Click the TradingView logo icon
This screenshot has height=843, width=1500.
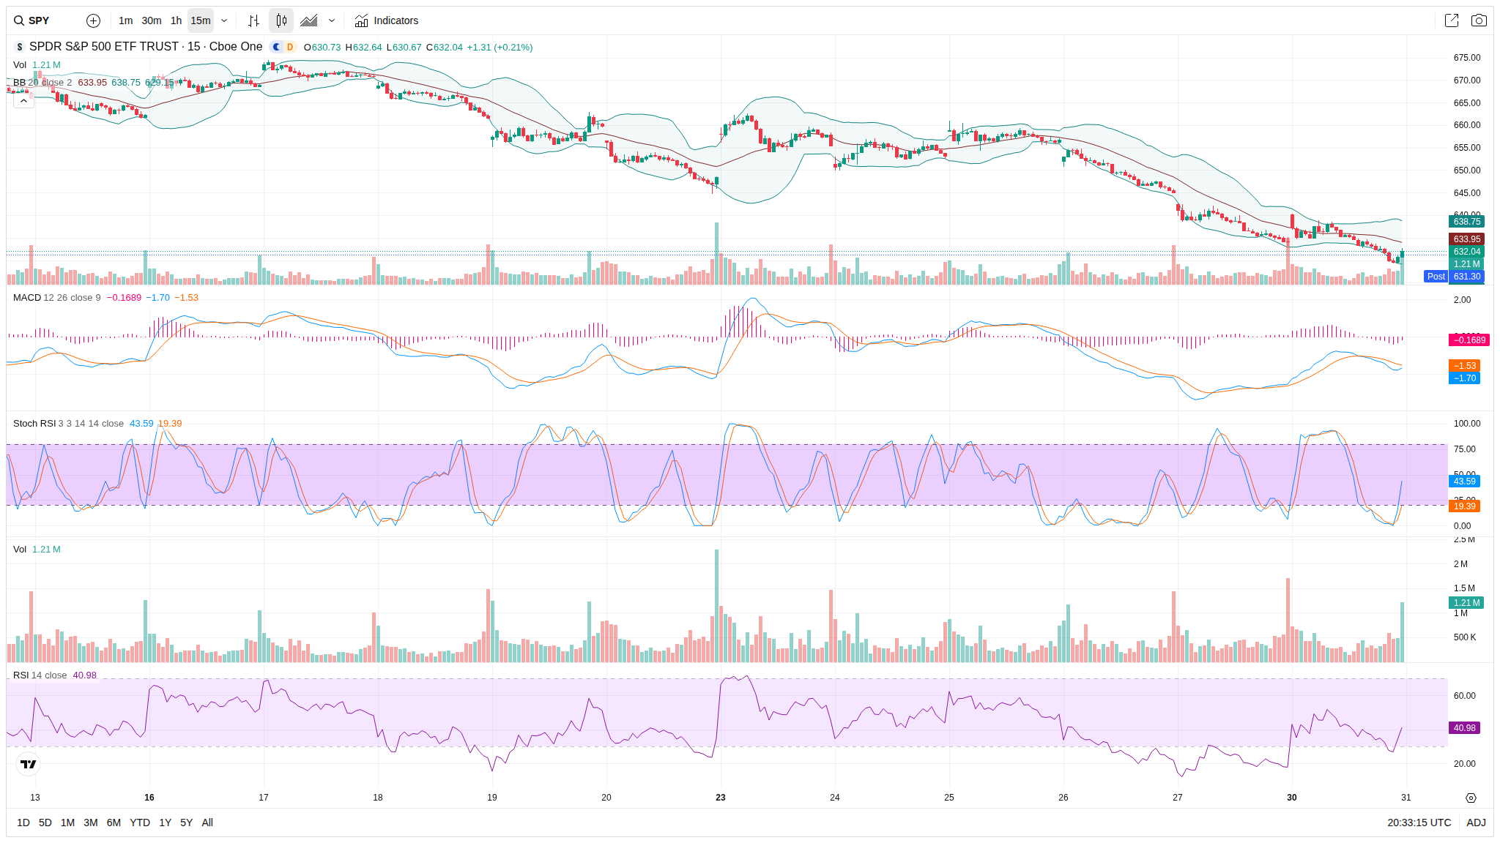click(x=28, y=764)
